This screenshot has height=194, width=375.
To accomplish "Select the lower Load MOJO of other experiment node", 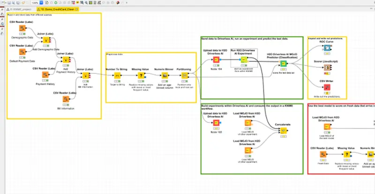I will 248,151.
